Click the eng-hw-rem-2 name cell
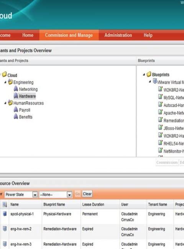The image size is (184, 249). coord(21,229)
